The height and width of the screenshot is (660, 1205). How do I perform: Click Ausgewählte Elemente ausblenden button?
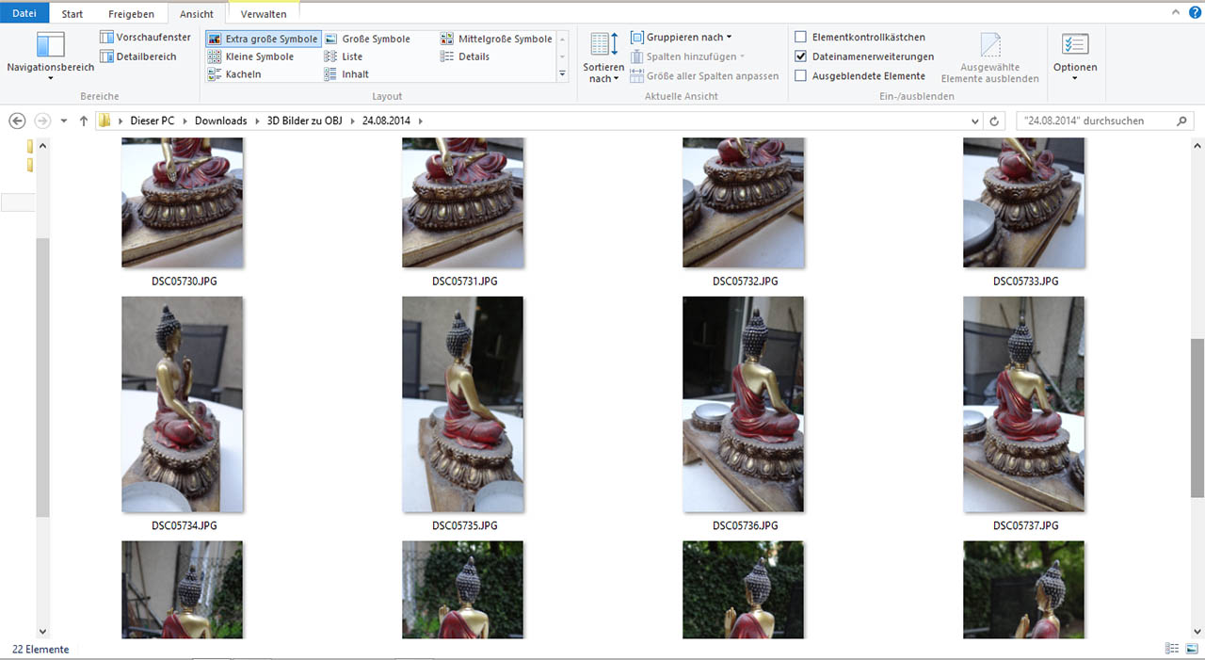point(990,58)
